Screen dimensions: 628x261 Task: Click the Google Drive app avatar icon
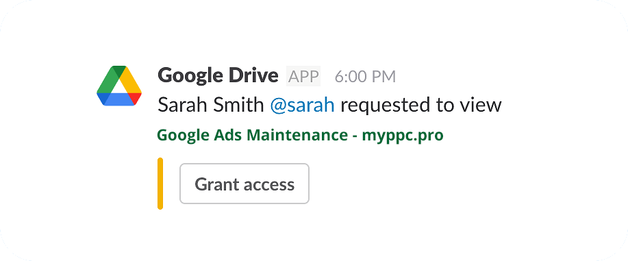click(119, 86)
